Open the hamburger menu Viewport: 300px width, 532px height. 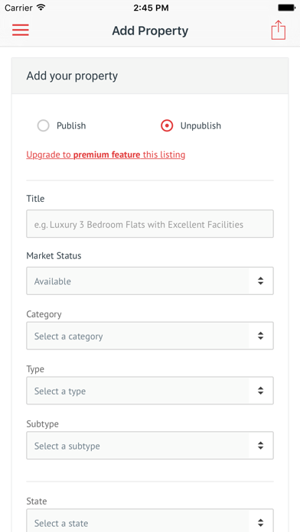(21, 30)
